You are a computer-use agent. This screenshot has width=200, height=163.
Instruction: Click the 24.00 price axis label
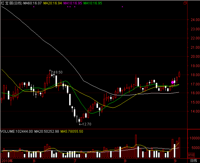pyautogui.click(x=195, y=20)
